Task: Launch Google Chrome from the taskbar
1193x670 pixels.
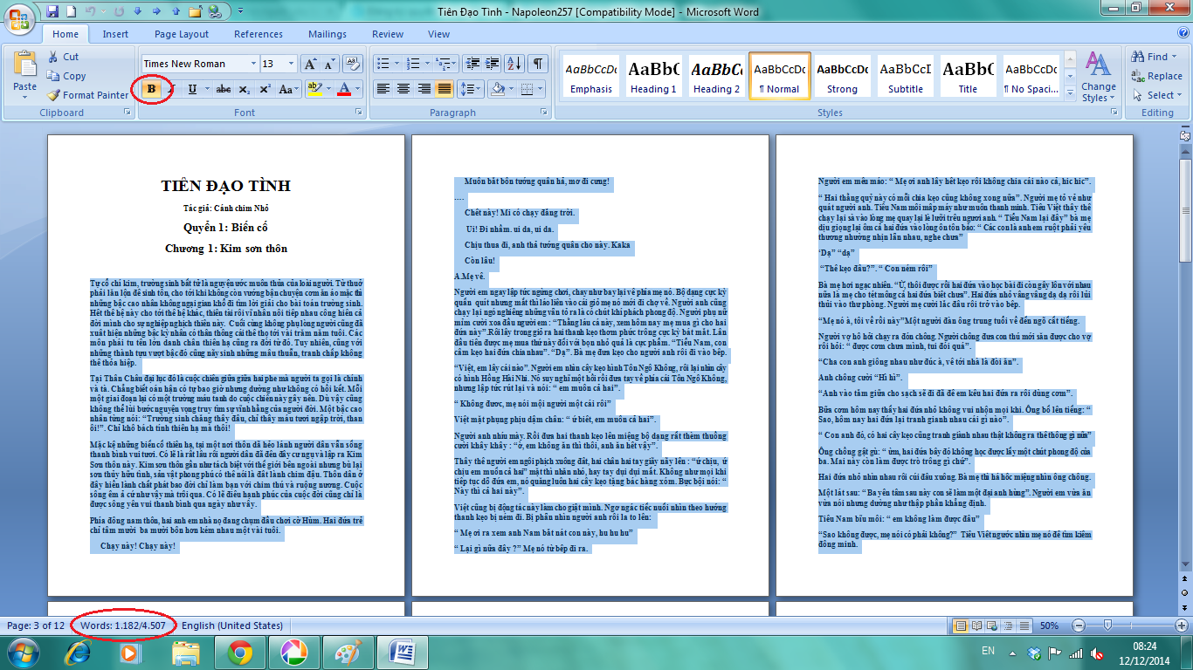Action: tap(240, 653)
